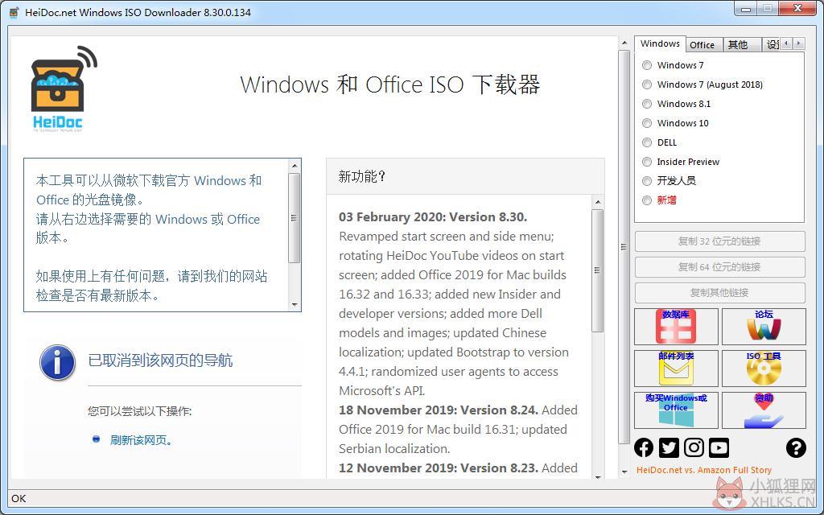
Task: Click 复制其他链接 button
Action: click(x=719, y=293)
